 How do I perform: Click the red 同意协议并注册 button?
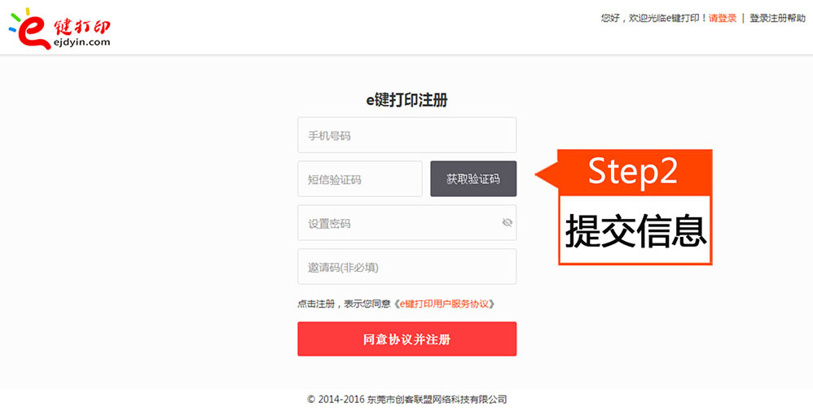(407, 339)
